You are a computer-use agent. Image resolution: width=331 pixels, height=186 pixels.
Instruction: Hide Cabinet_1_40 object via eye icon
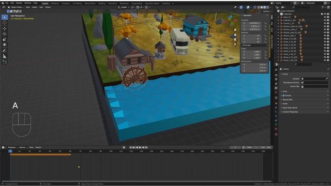pyautogui.click(x=325, y=20)
